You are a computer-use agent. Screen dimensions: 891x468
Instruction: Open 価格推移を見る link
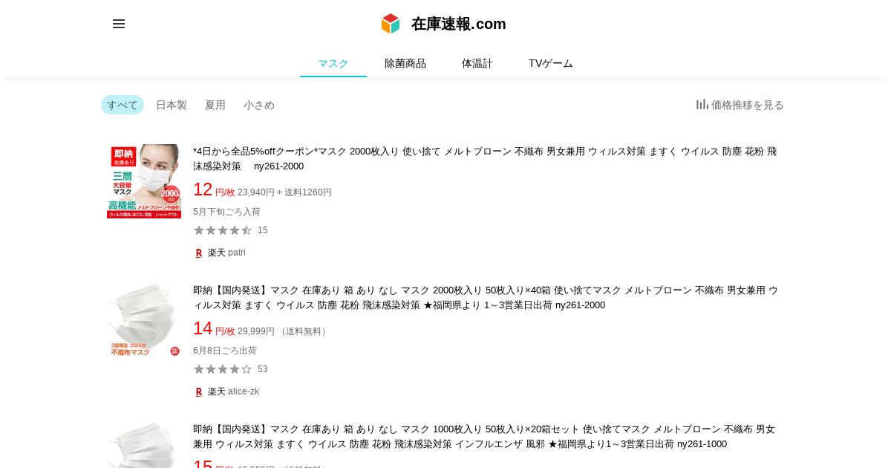point(748,105)
